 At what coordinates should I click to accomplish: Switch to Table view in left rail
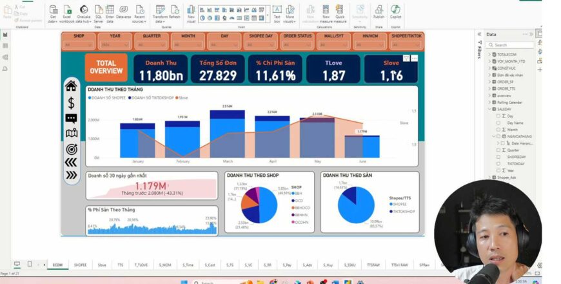point(5,46)
